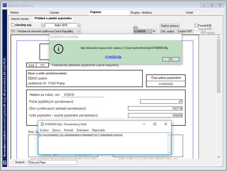Image resolution: width=227 pixels, height=171 pixels.
Task: Maximize the Notepad window
Action: pyautogui.click(x=155, y=124)
